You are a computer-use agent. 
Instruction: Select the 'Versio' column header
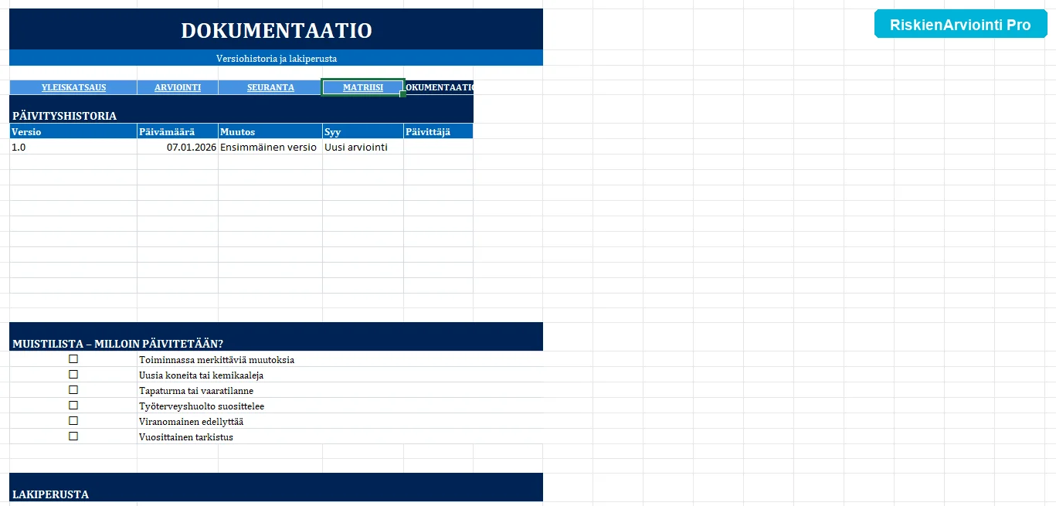[73, 131]
